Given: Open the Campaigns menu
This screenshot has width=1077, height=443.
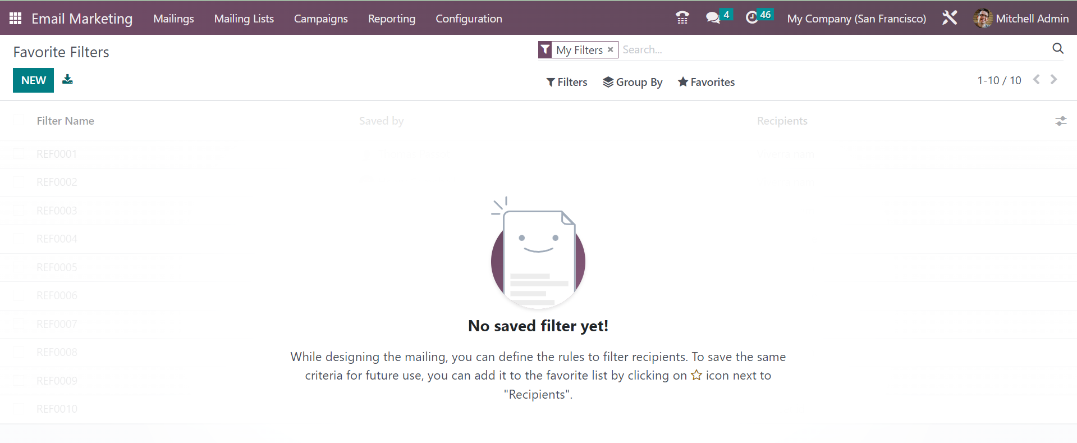Looking at the screenshot, I should tap(321, 19).
